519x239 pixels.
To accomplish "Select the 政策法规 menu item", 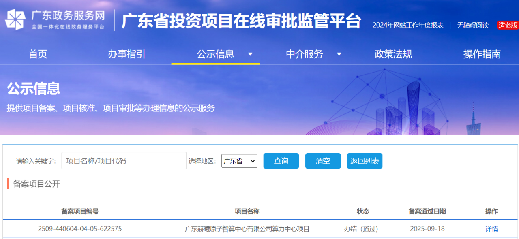I will pyautogui.click(x=393, y=54).
